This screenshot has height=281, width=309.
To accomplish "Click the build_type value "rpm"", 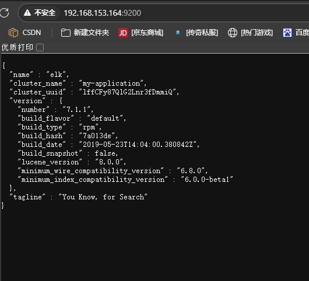I will click(89, 127).
